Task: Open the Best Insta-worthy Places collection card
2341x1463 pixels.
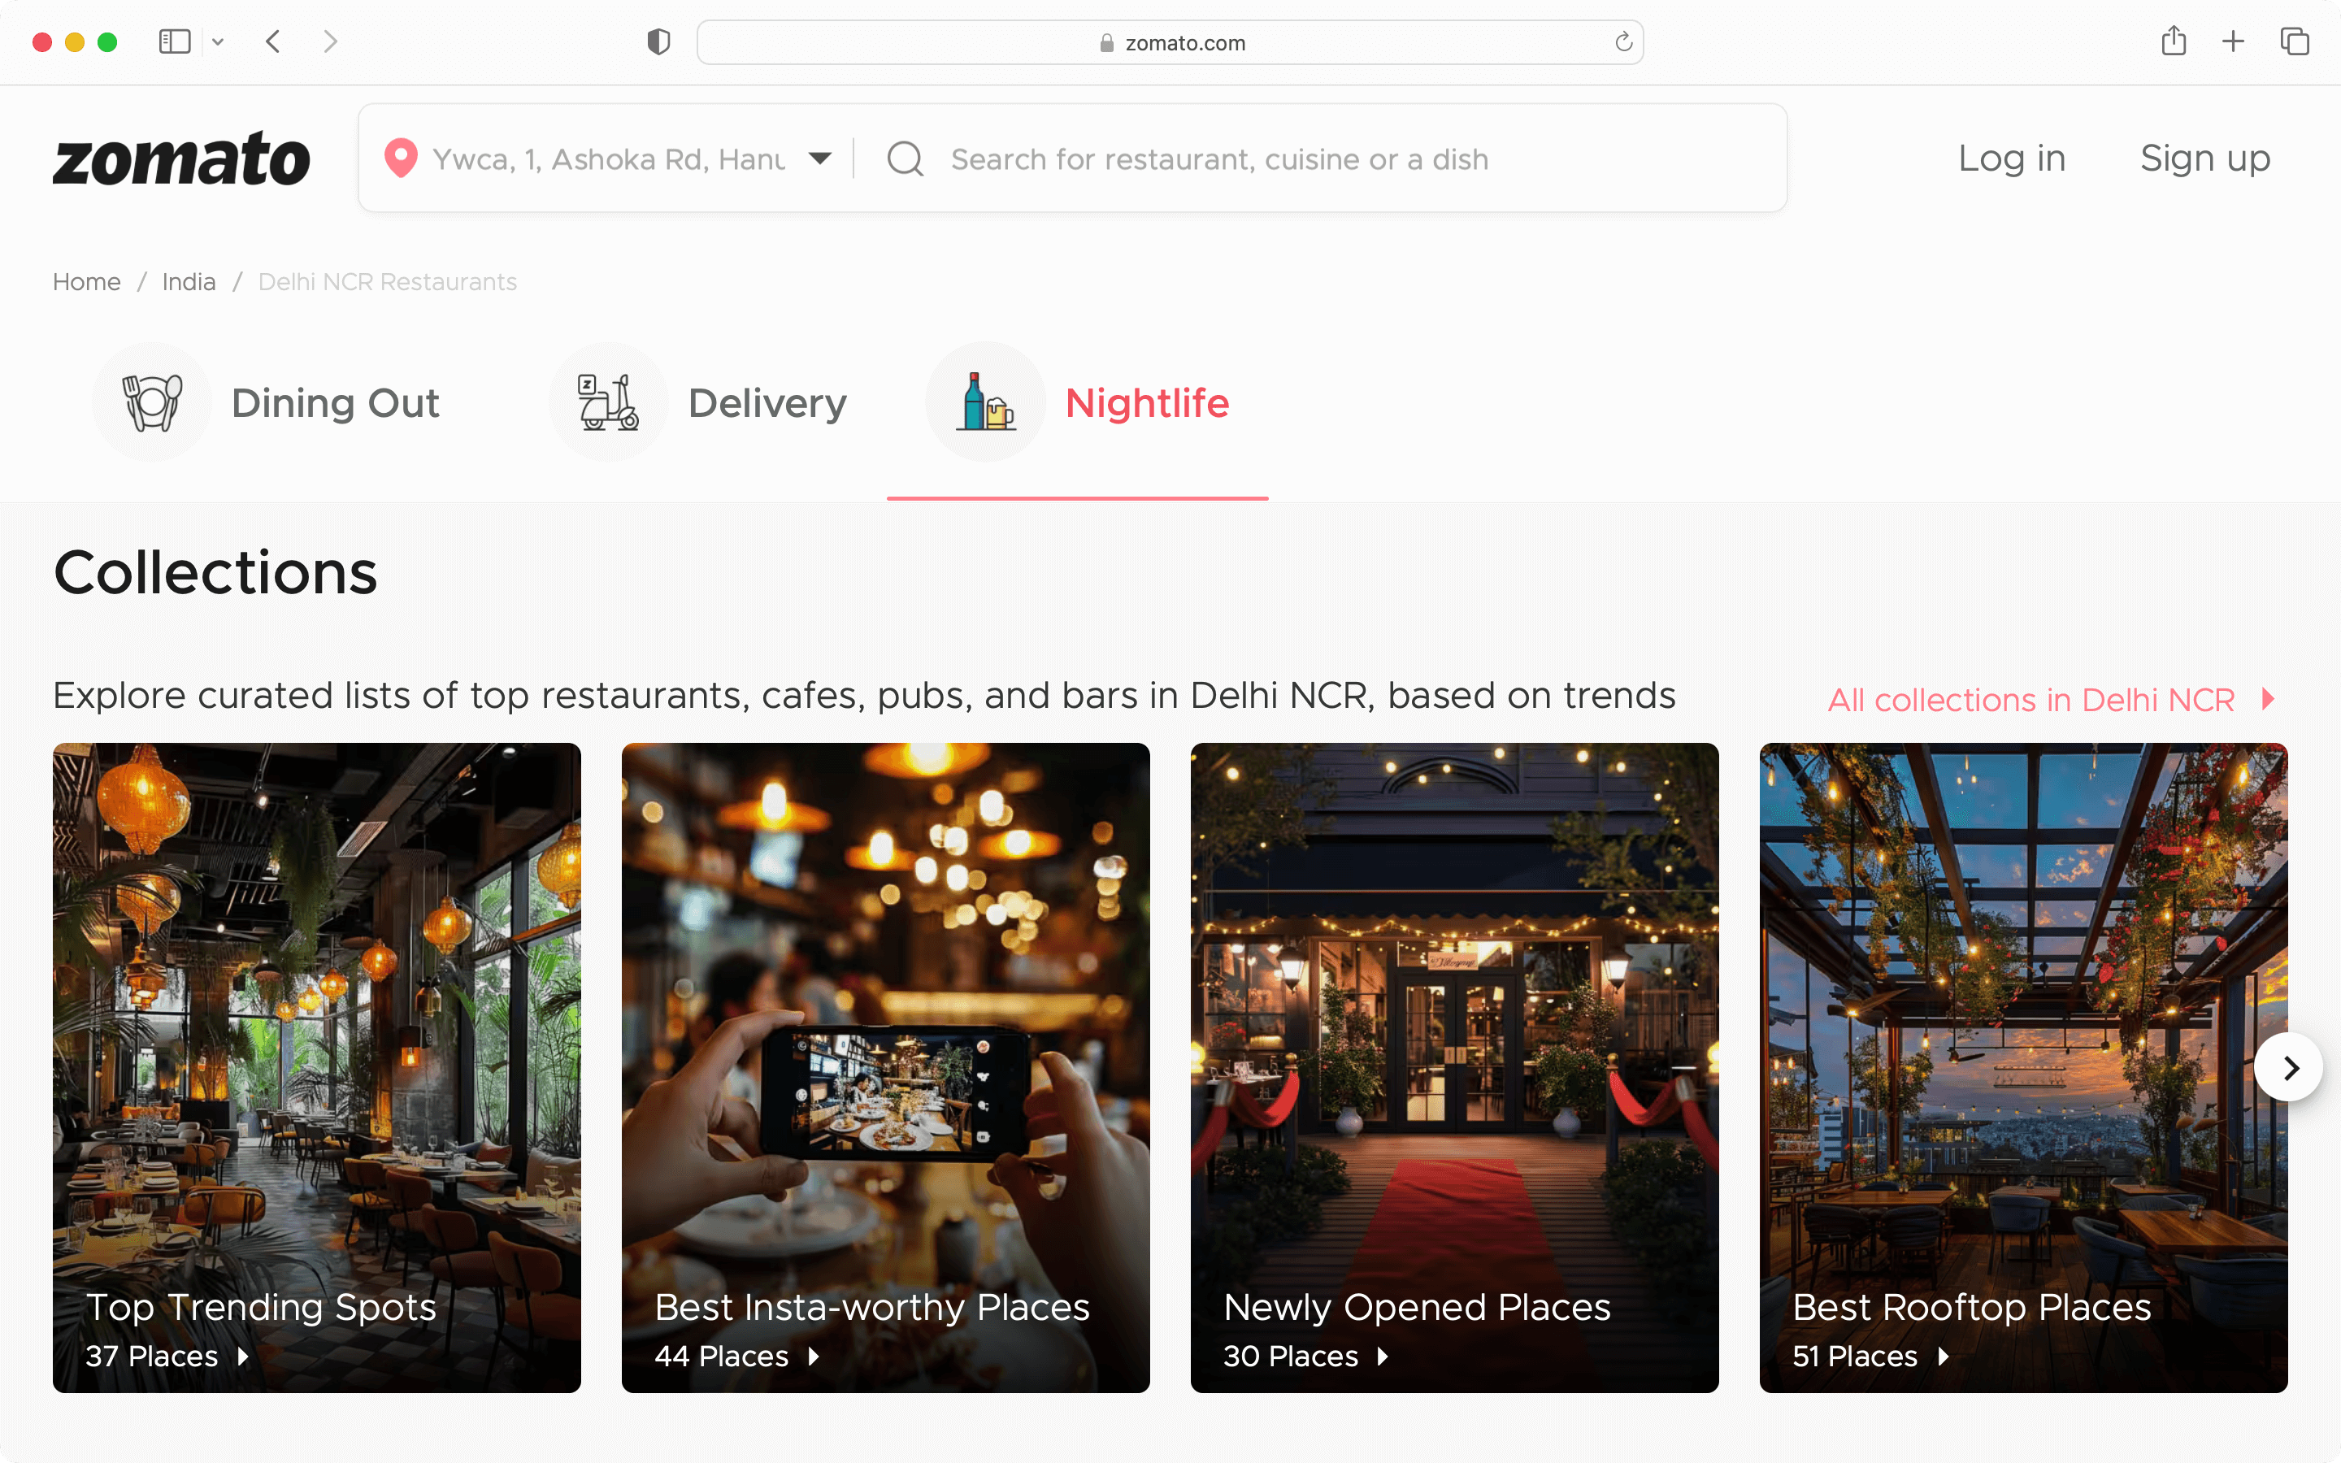Action: point(885,1067)
